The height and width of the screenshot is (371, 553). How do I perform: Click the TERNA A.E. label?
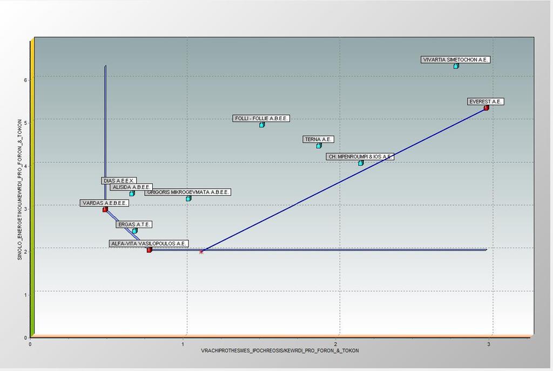click(318, 139)
